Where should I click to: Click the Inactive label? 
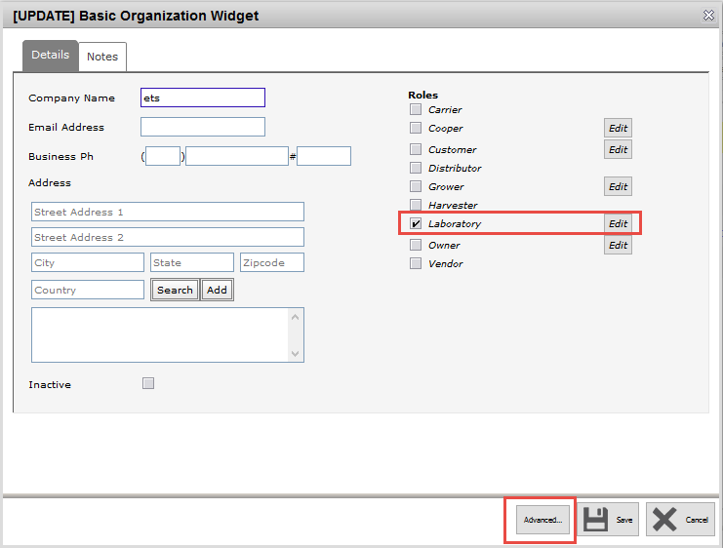[x=50, y=384]
